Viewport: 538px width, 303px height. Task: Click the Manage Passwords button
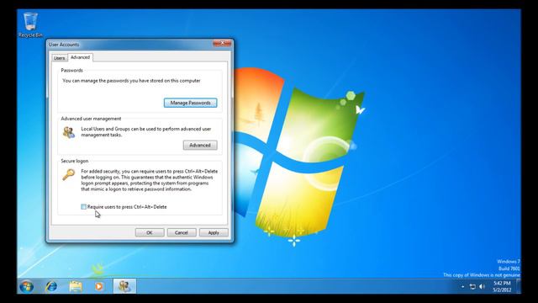point(191,103)
